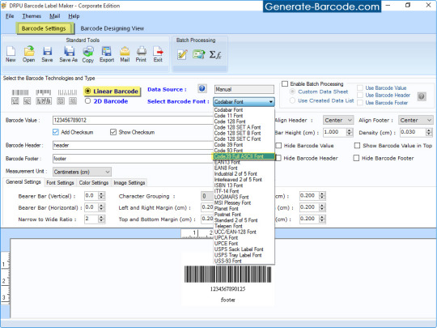Switch to Font Settings tab
Image resolution: width=437 pixels, height=328 pixels.
(x=60, y=183)
